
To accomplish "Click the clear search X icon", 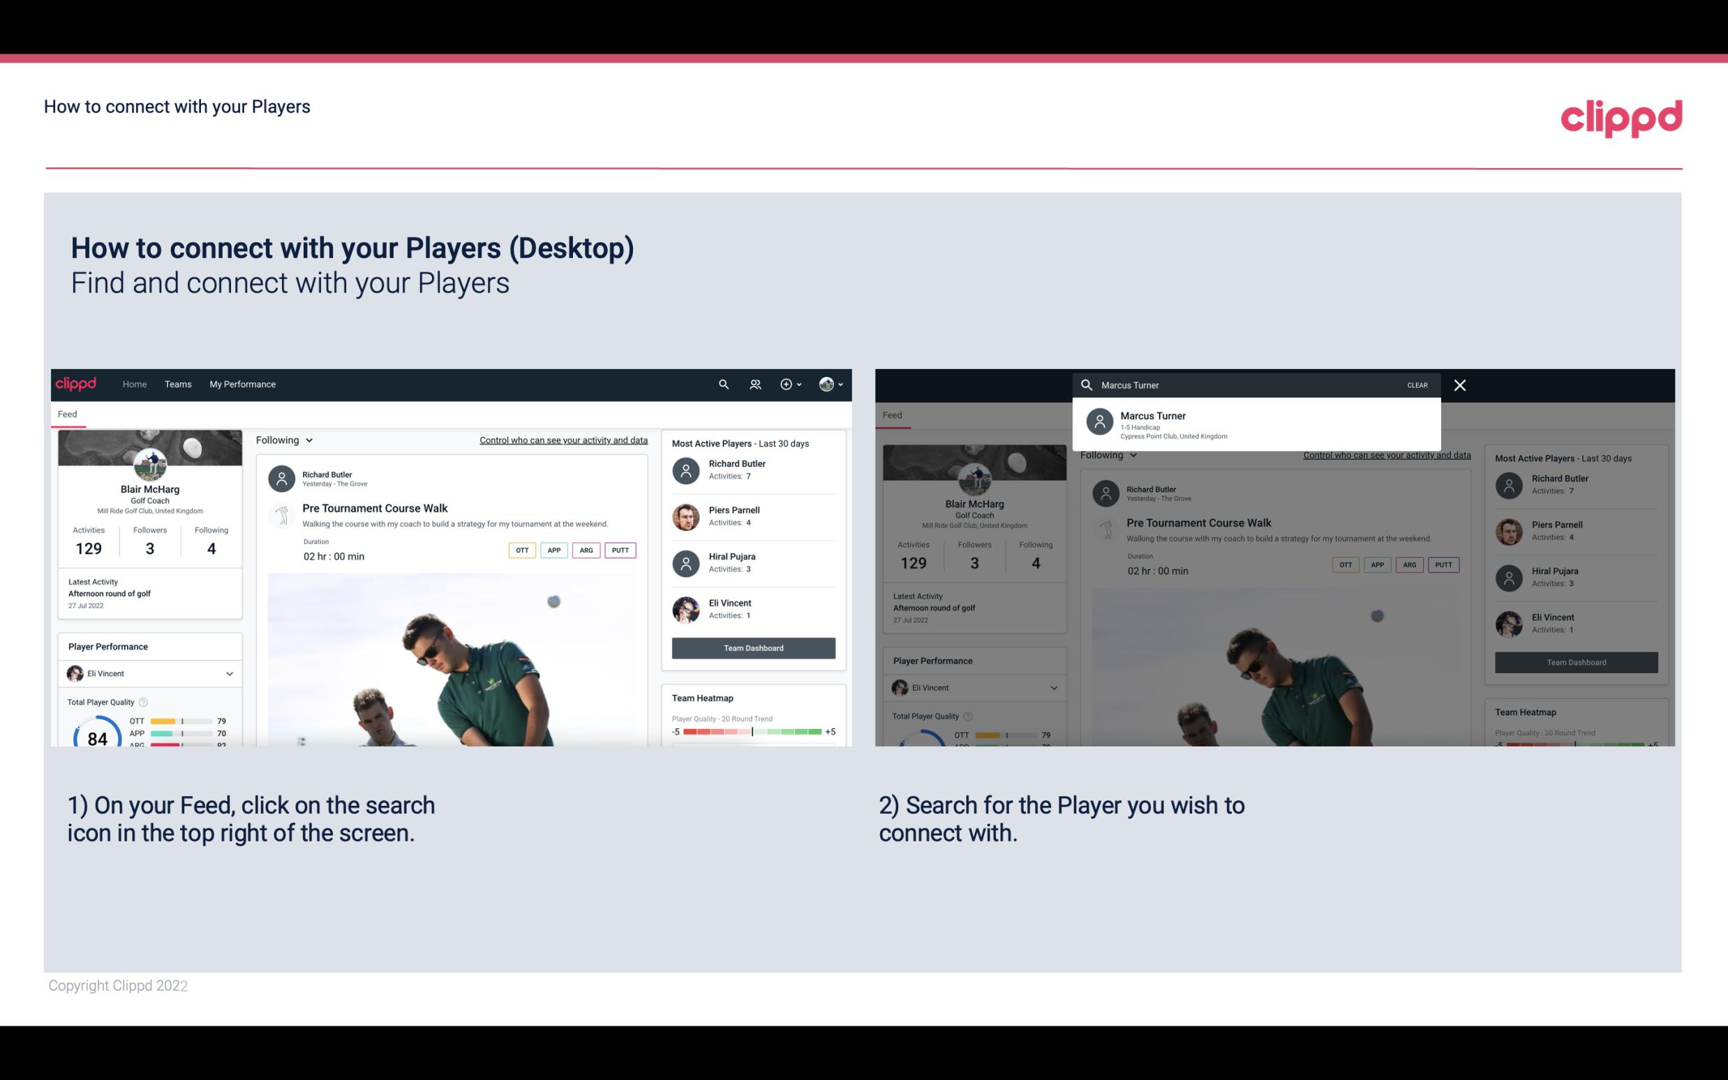I will (x=1462, y=384).
